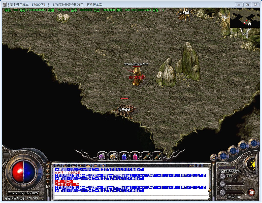Open the shop with the 店 round button
The image size is (262, 203).
tap(214, 157)
